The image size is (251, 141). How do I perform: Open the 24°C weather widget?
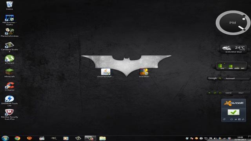click(233, 49)
